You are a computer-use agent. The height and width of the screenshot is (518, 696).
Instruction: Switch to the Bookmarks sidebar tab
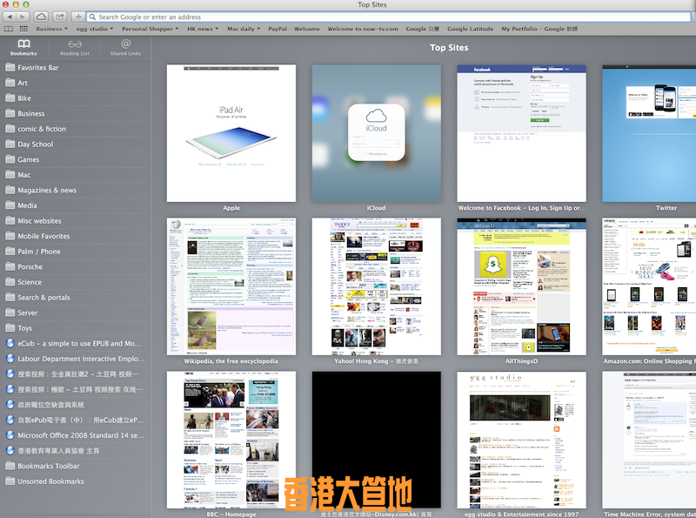click(x=23, y=48)
